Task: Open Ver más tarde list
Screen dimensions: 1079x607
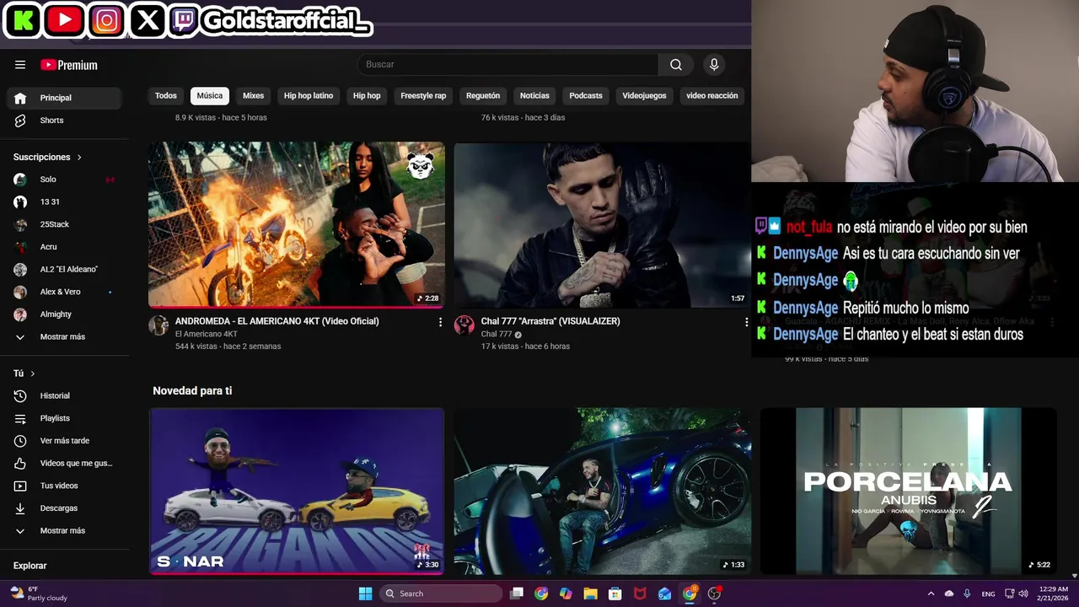Action: (x=64, y=441)
